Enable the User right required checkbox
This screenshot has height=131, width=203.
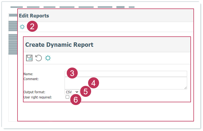(67, 97)
